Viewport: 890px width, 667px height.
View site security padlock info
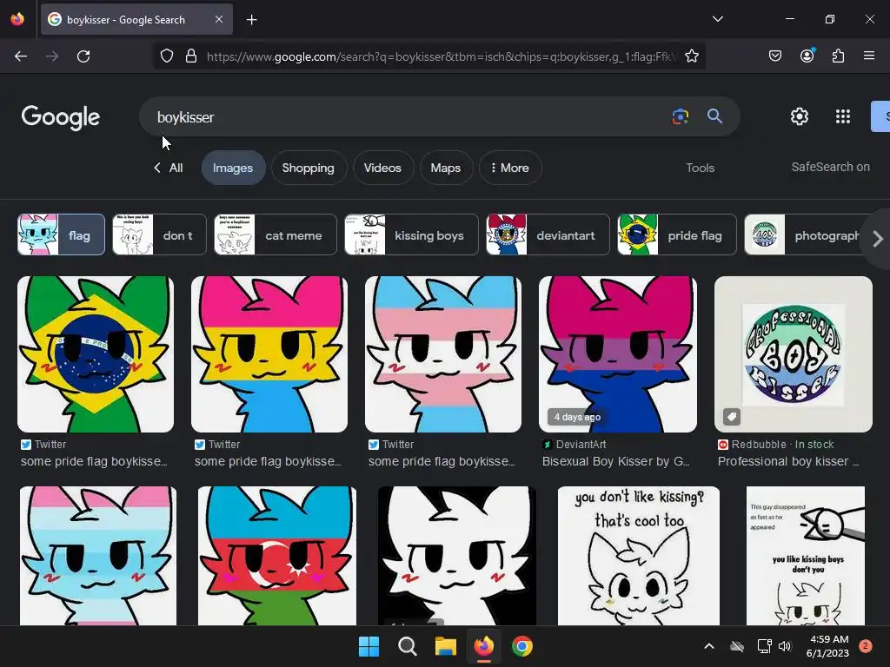(x=191, y=56)
